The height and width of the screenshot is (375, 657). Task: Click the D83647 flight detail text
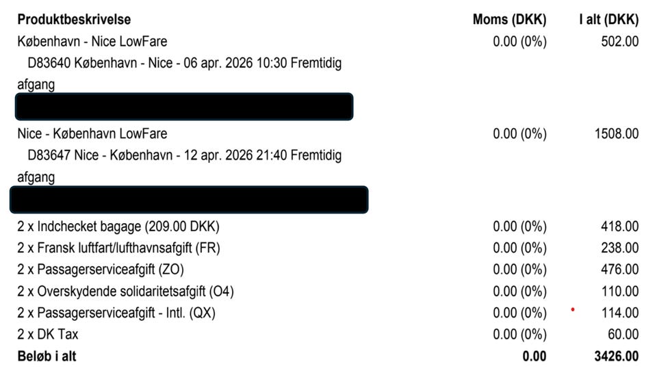(x=185, y=155)
